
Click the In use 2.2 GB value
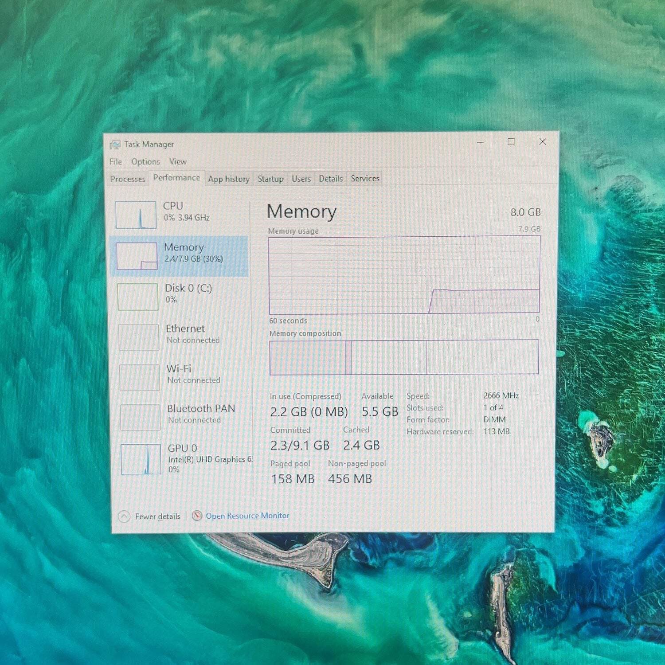309,412
